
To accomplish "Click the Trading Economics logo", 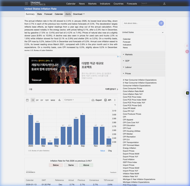I will (38, 3).
